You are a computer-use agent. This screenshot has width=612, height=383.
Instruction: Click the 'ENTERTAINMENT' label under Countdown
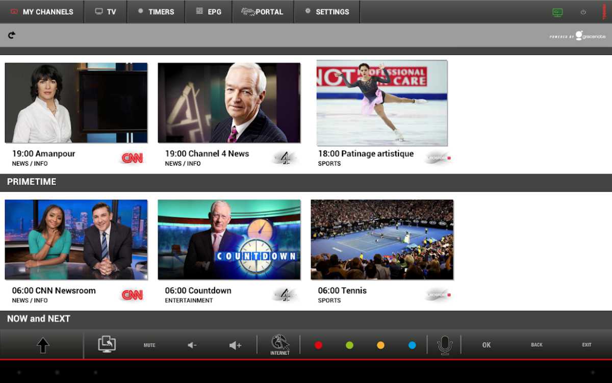[x=189, y=300]
